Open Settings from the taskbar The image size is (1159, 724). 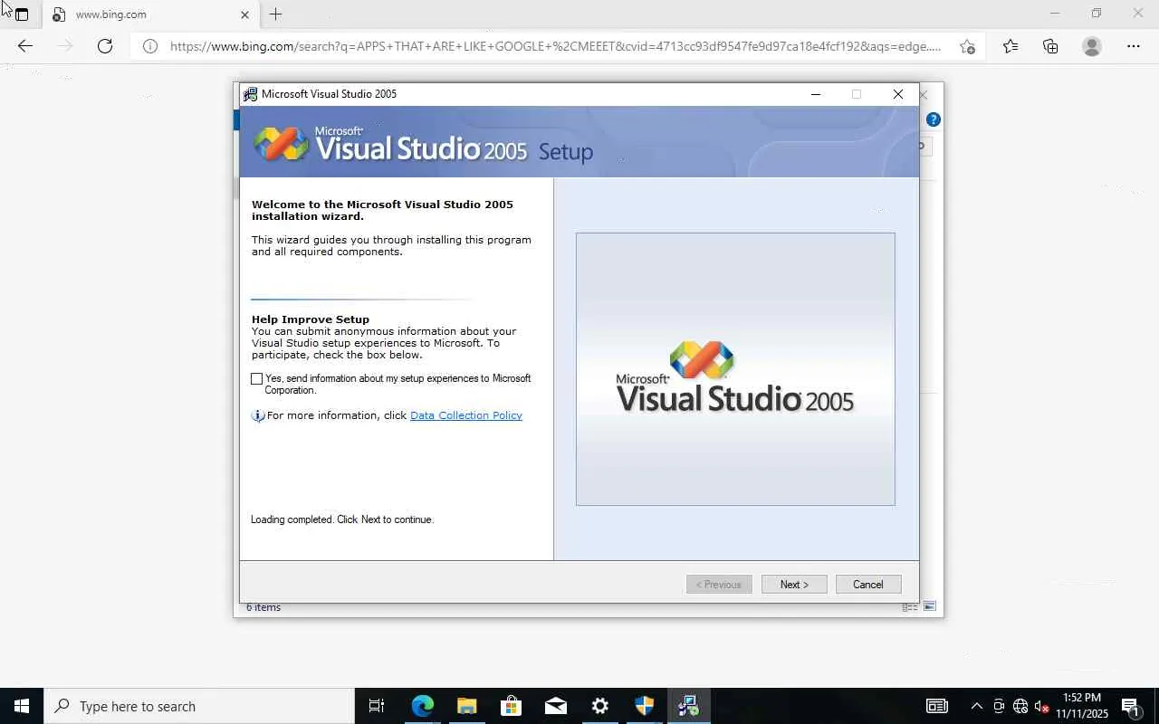[x=599, y=706]
